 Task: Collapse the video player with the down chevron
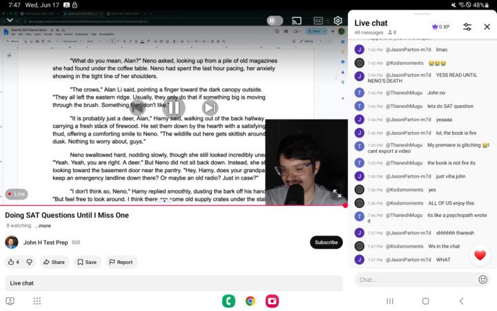click(x=10, y=20)
